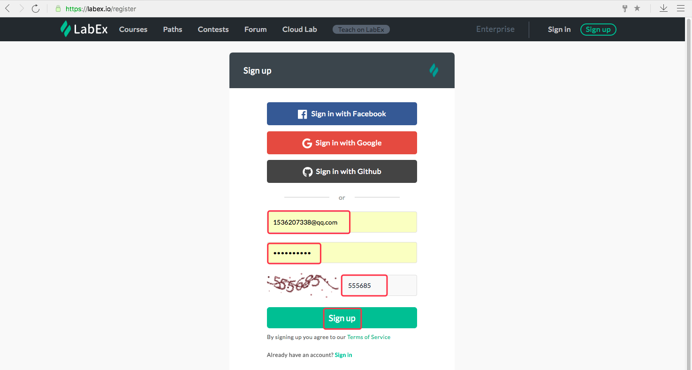Choose Sign in with Github
692x370 pixels.
(x=342, y=171)
